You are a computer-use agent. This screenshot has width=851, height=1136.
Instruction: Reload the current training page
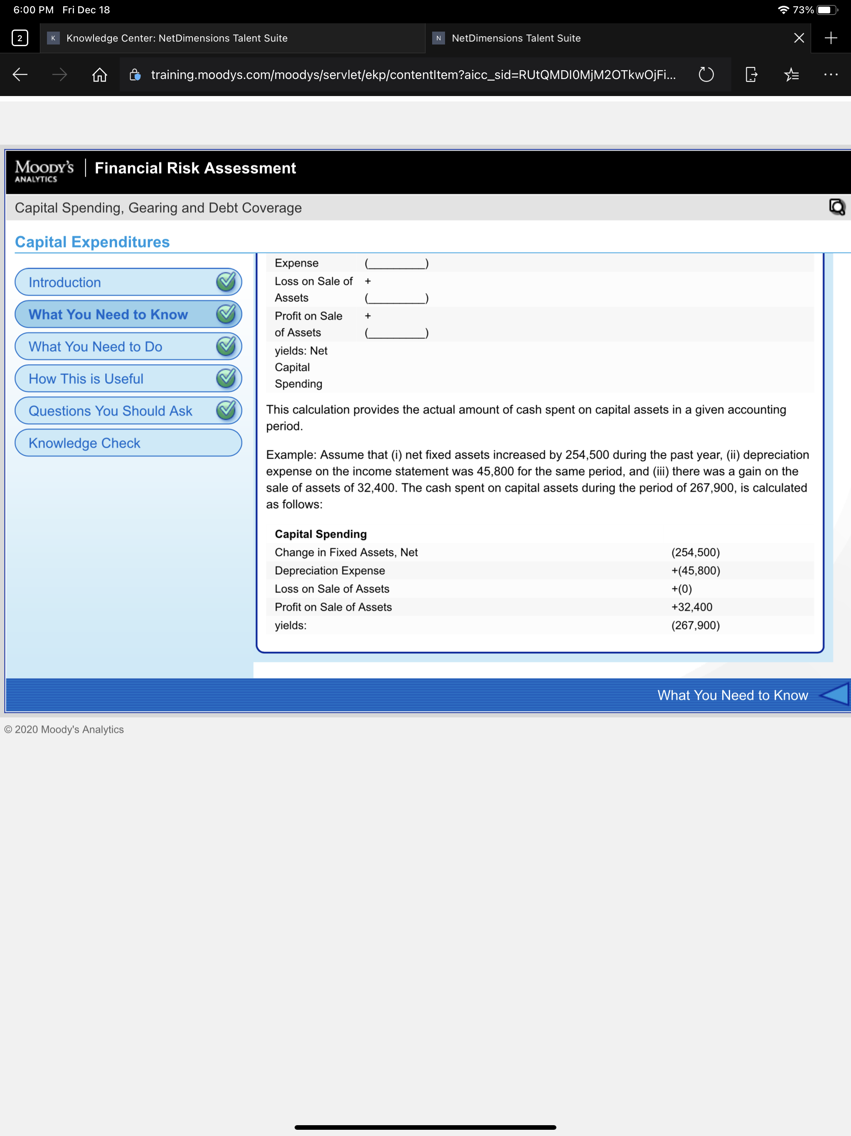point(706,75)
